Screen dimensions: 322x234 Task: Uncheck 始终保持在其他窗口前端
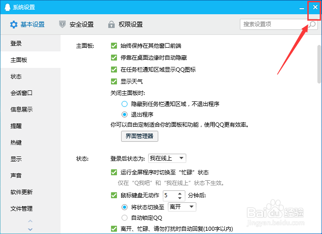[114, 45]
